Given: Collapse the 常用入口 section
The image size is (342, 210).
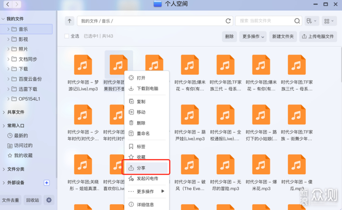Looking at the screenshot, I should 4,126.
